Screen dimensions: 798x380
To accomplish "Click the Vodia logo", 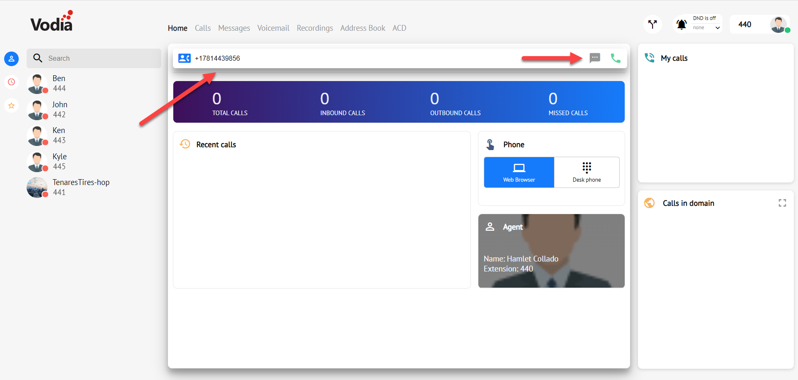I will [x=52, y=21].
